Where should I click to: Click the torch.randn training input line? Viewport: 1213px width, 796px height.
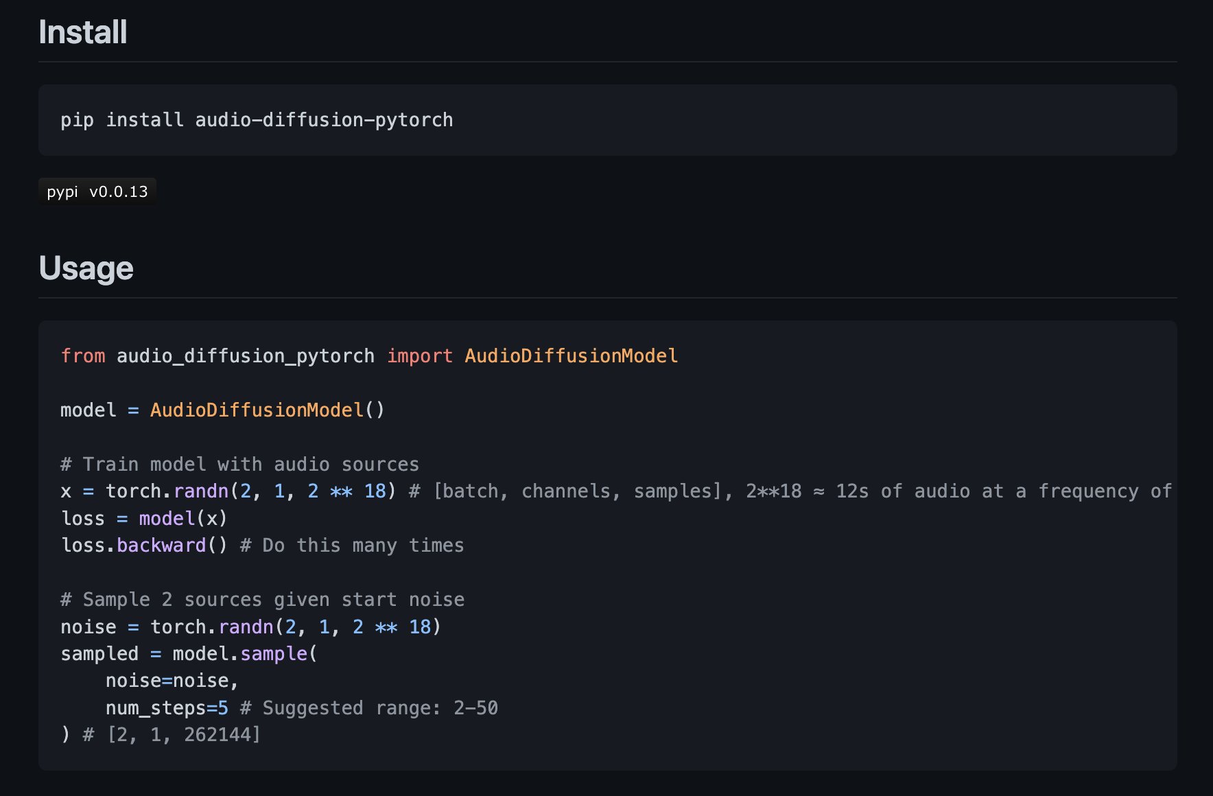pyautogui.click(x=226, y=491)
